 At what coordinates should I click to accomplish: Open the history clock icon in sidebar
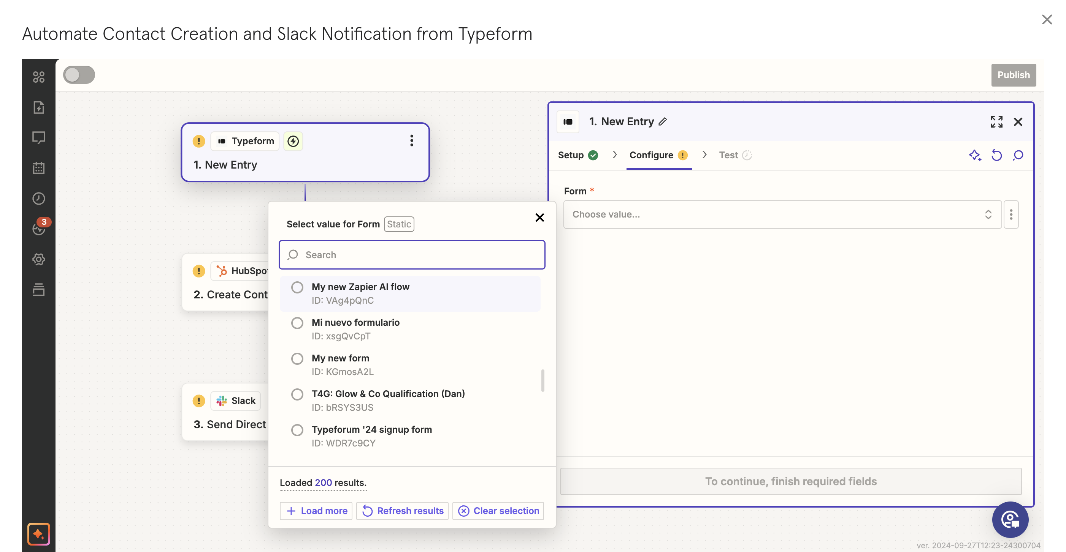[38, 198]
